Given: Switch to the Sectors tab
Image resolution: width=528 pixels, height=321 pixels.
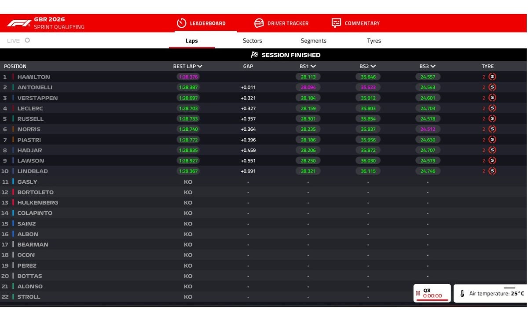Looking at the screenshot, I should [x=253, y=41].
